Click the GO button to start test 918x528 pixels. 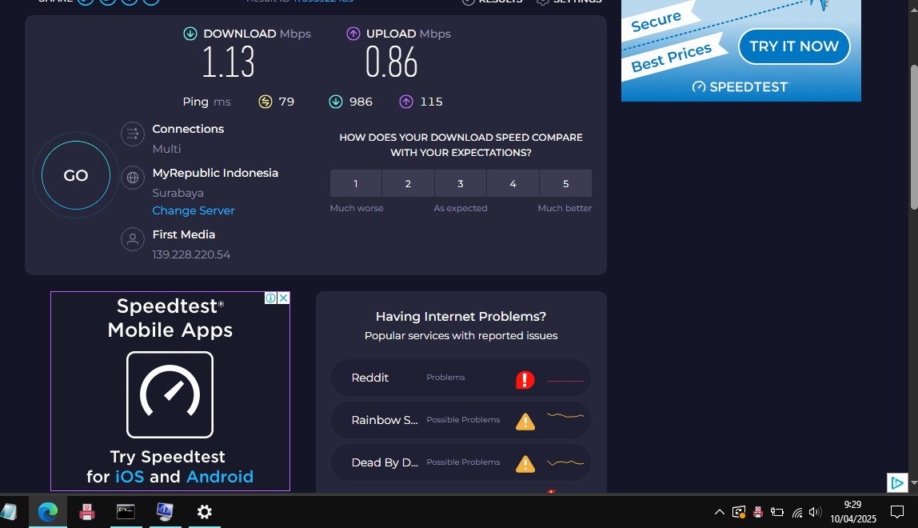click(75, 175)
